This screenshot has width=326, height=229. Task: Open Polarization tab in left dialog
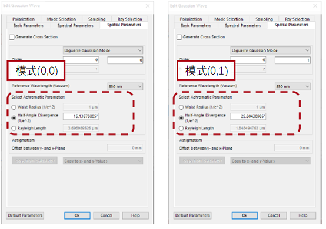24,19
